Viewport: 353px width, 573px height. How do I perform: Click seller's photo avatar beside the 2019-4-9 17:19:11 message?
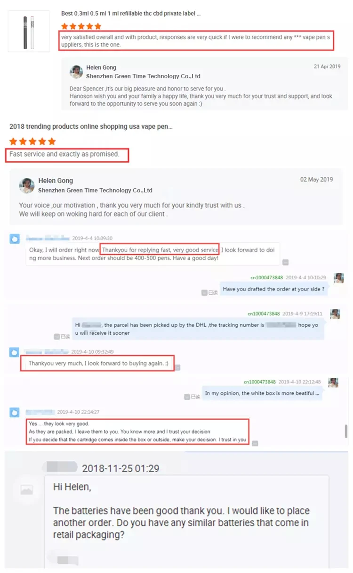pos(335,314)
